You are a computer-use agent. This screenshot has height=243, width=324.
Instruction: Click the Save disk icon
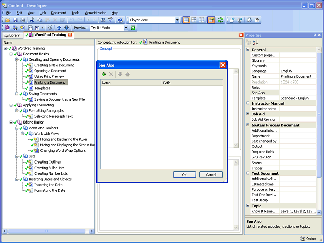pyautogui.click(x=15, y=20)
